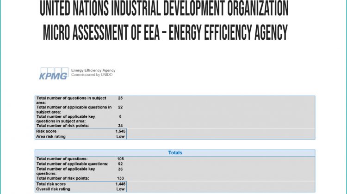Click the total risk points value 133
Image resolution: width=347 pixels, height=194 pixels.
(120, 178)
